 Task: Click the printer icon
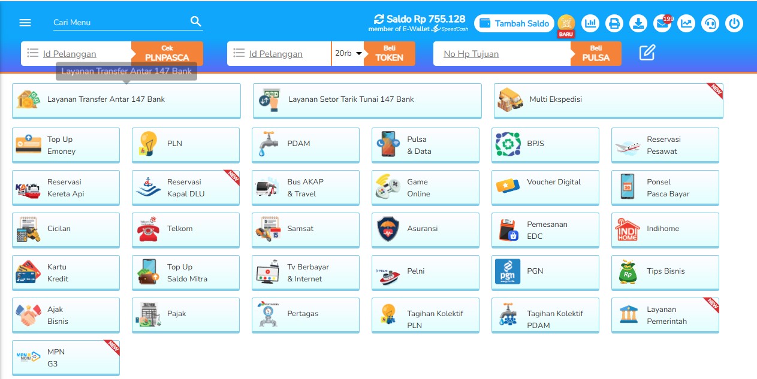614,23
